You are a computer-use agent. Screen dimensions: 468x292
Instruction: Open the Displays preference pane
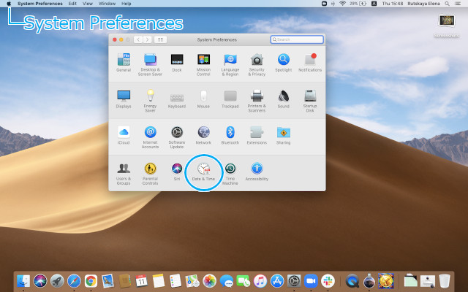point(124,99)
